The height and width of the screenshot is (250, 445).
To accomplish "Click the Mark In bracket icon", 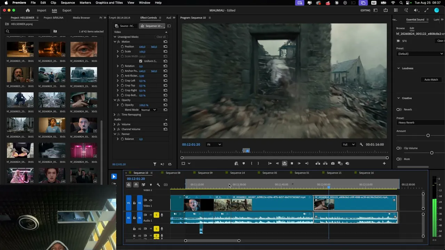I will (251, 164).
